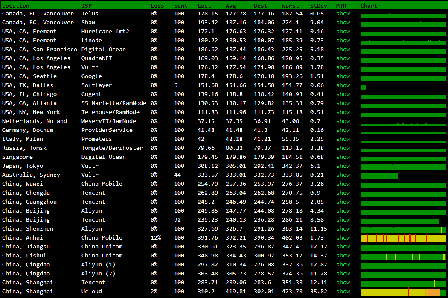Show MTR for Tencent Beijing

pyautogui.click(x=343, y=219)
